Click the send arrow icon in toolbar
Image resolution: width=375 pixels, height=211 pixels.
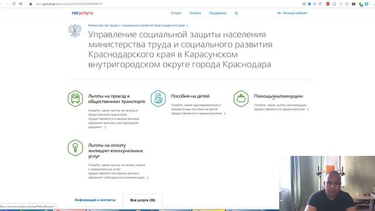pos(315,4)
